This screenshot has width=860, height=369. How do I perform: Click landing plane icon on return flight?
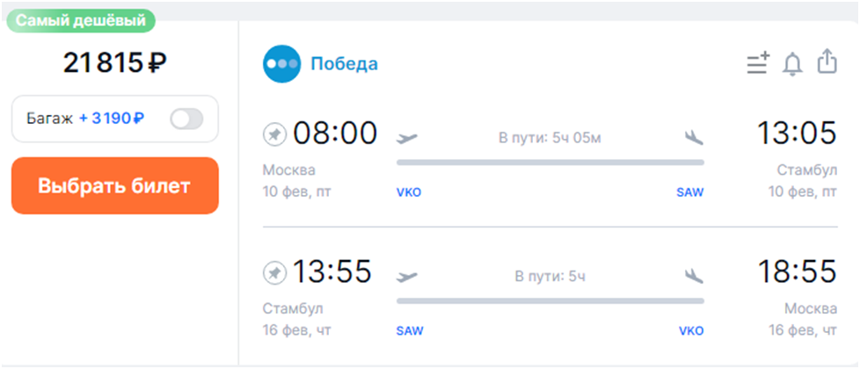click(x=694, y=276)
